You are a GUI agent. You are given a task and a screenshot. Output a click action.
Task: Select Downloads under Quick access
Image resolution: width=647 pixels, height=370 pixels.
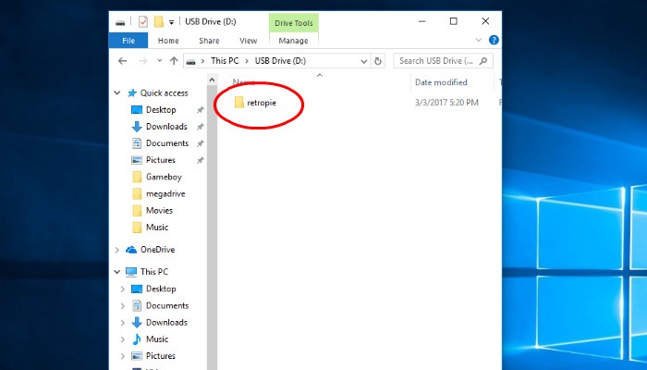click(165, 127)
